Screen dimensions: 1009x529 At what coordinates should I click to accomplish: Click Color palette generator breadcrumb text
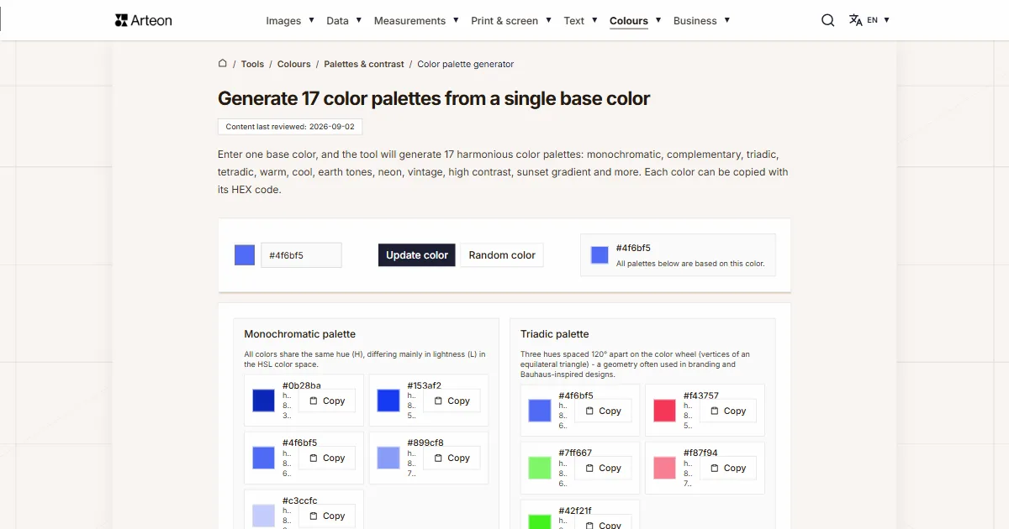(465, 64)
